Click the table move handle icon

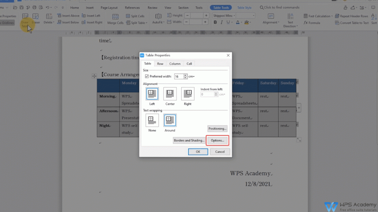click(94, 76)
